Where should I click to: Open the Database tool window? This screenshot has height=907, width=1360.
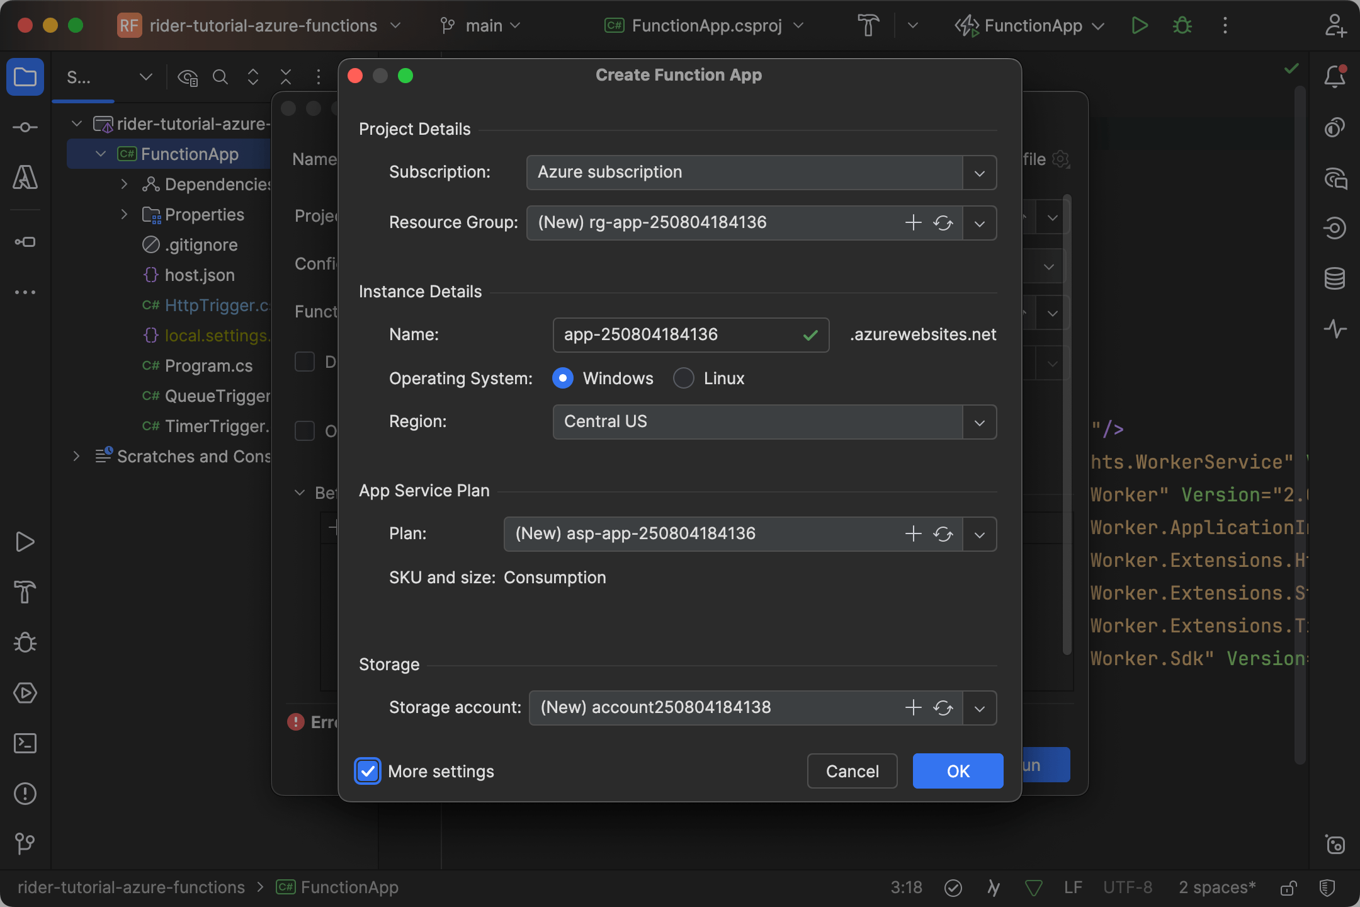(x=1336, y=278)
